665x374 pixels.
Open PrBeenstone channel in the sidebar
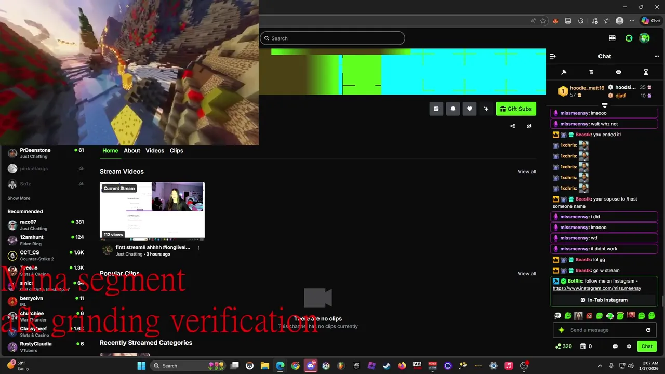coord(46,153)
